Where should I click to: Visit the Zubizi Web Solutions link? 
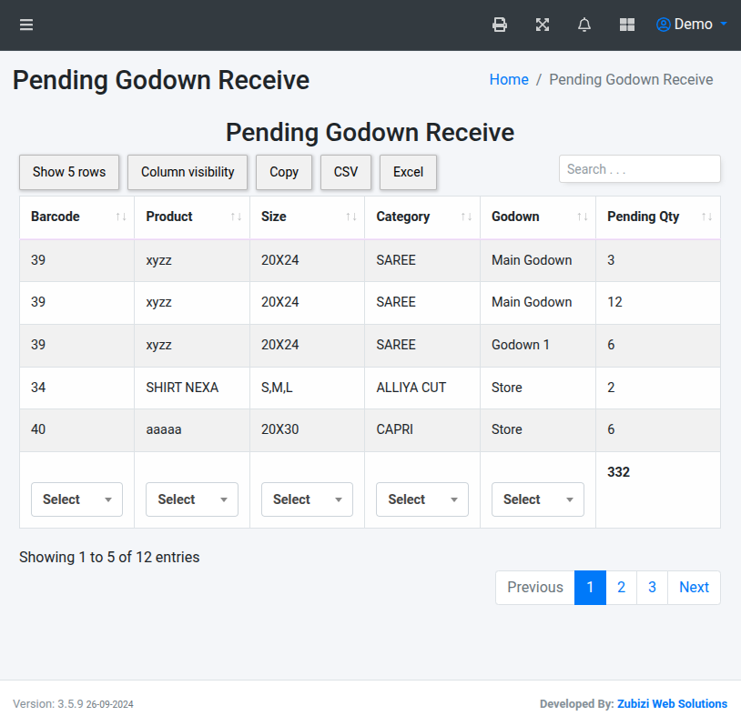(671, 703)
